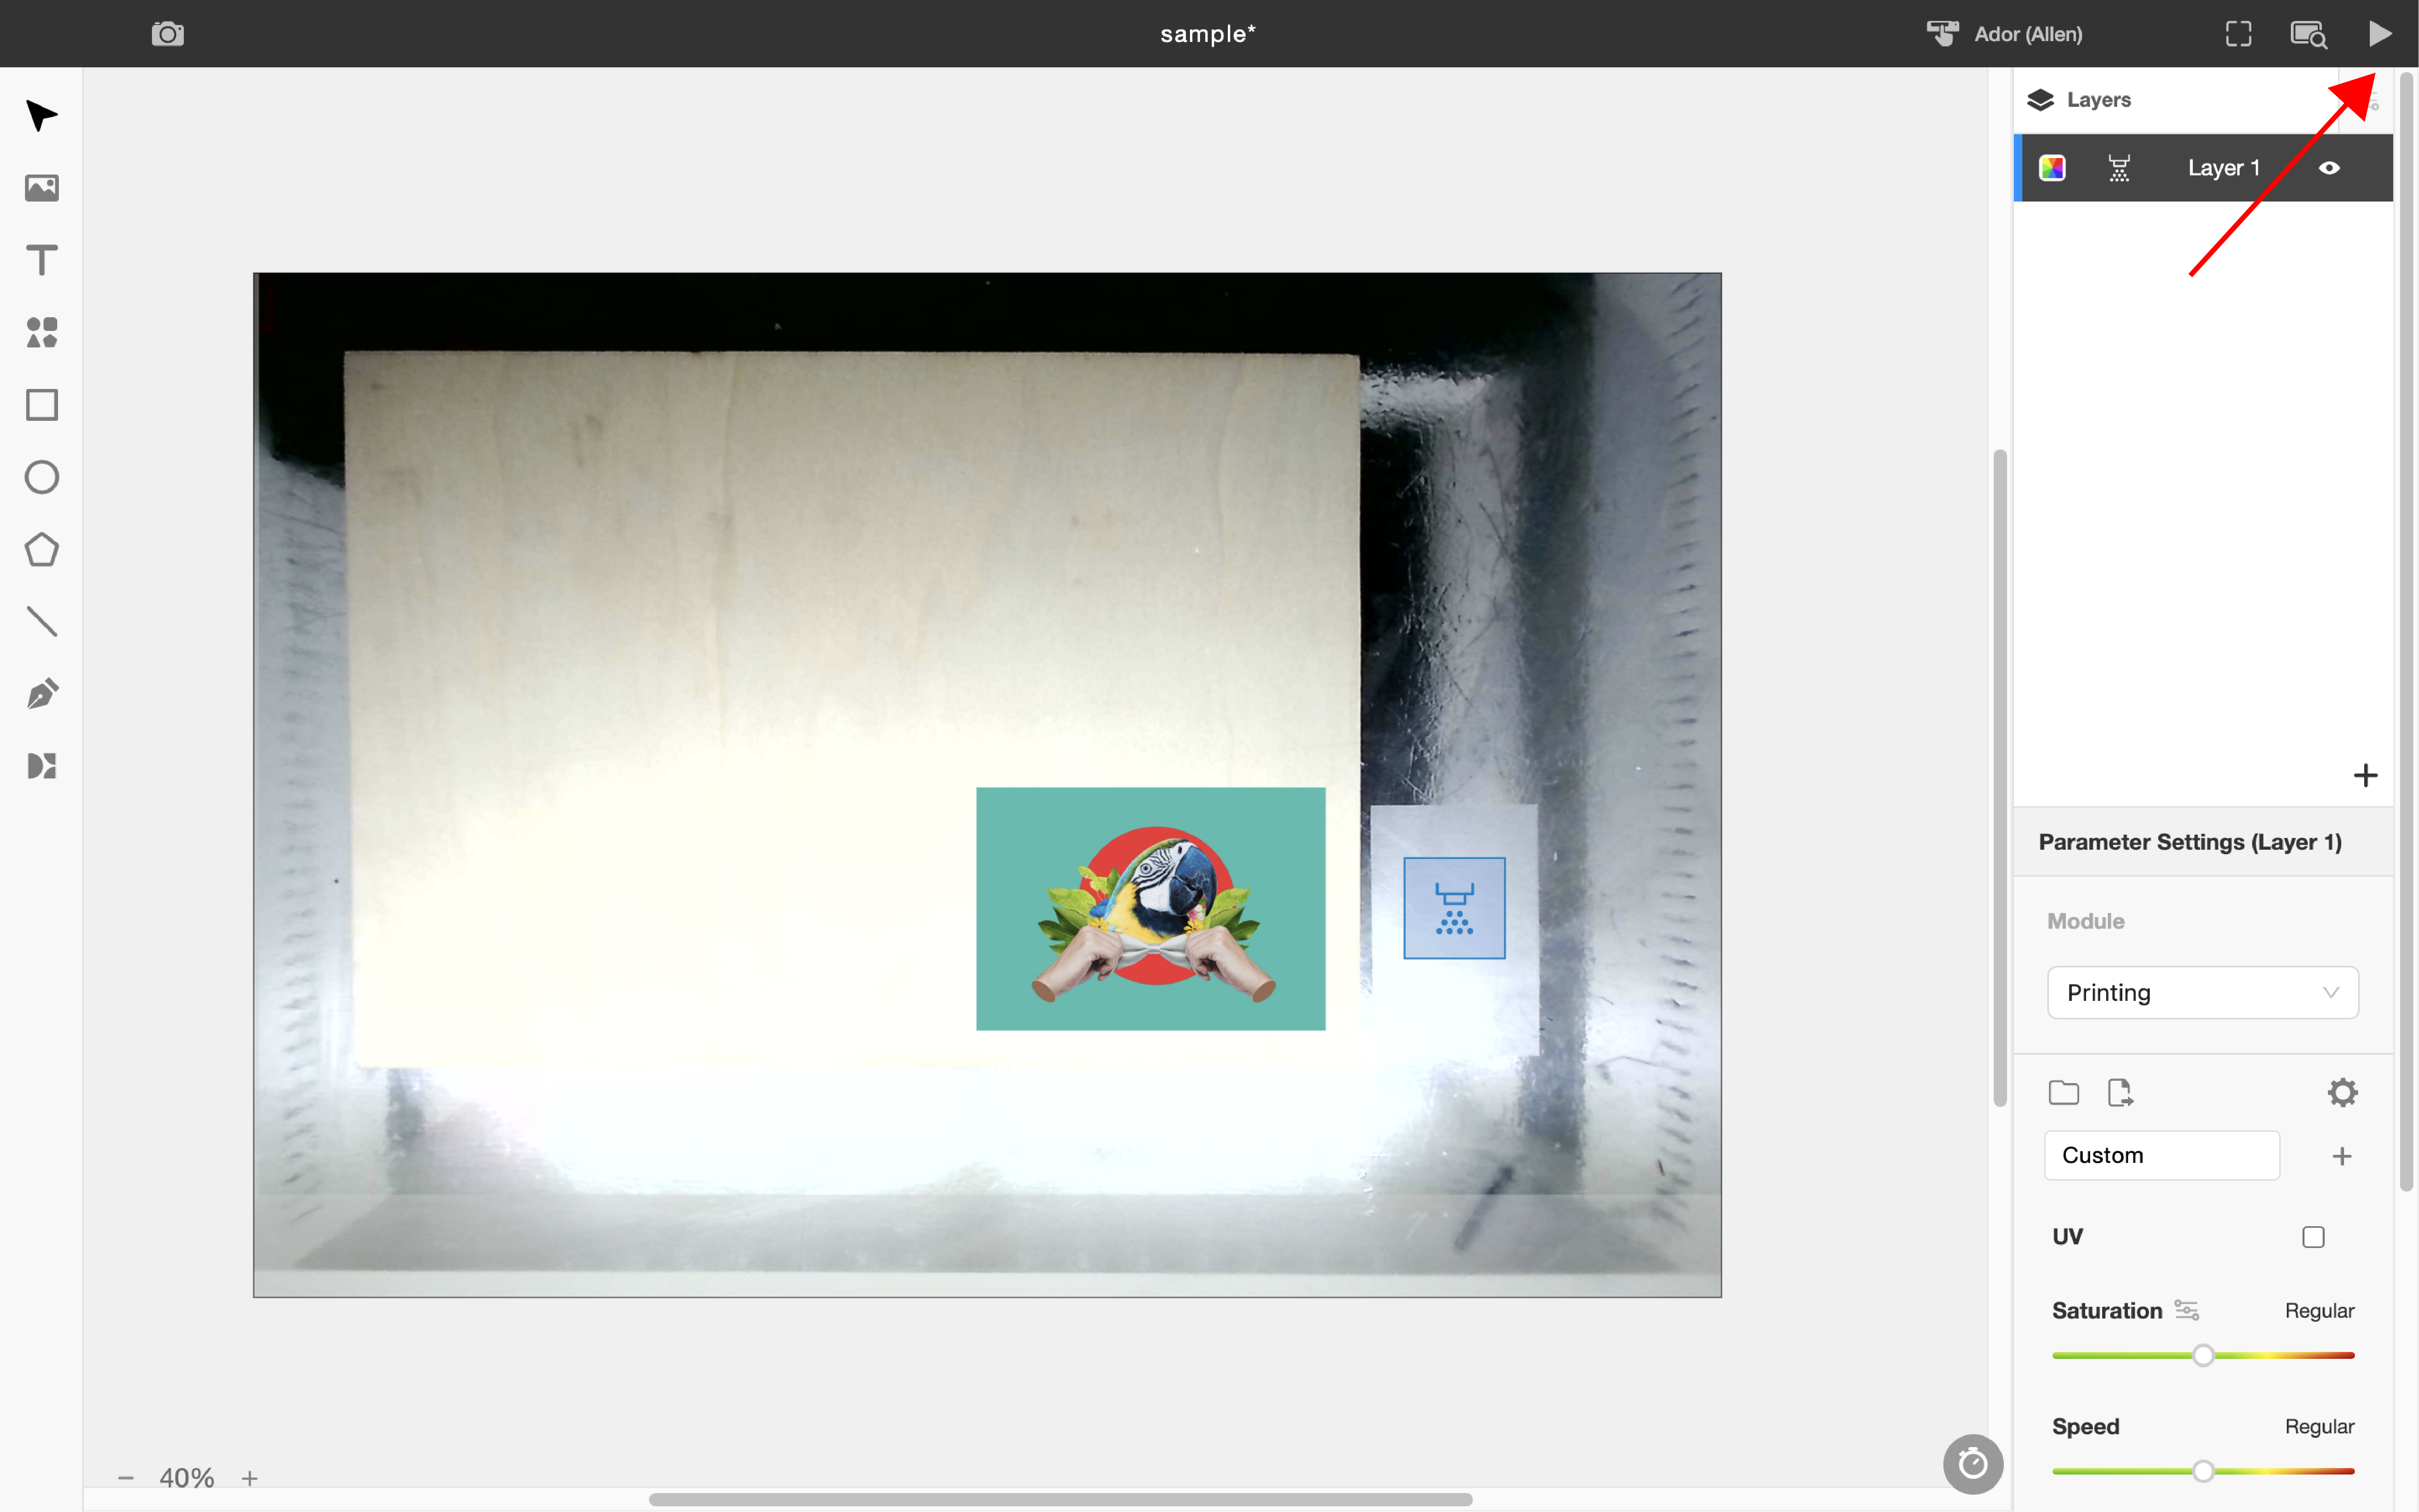The image size is (2419, 1512).
Task: Select the Rectangle tool
Action: [x=41, y=405]
